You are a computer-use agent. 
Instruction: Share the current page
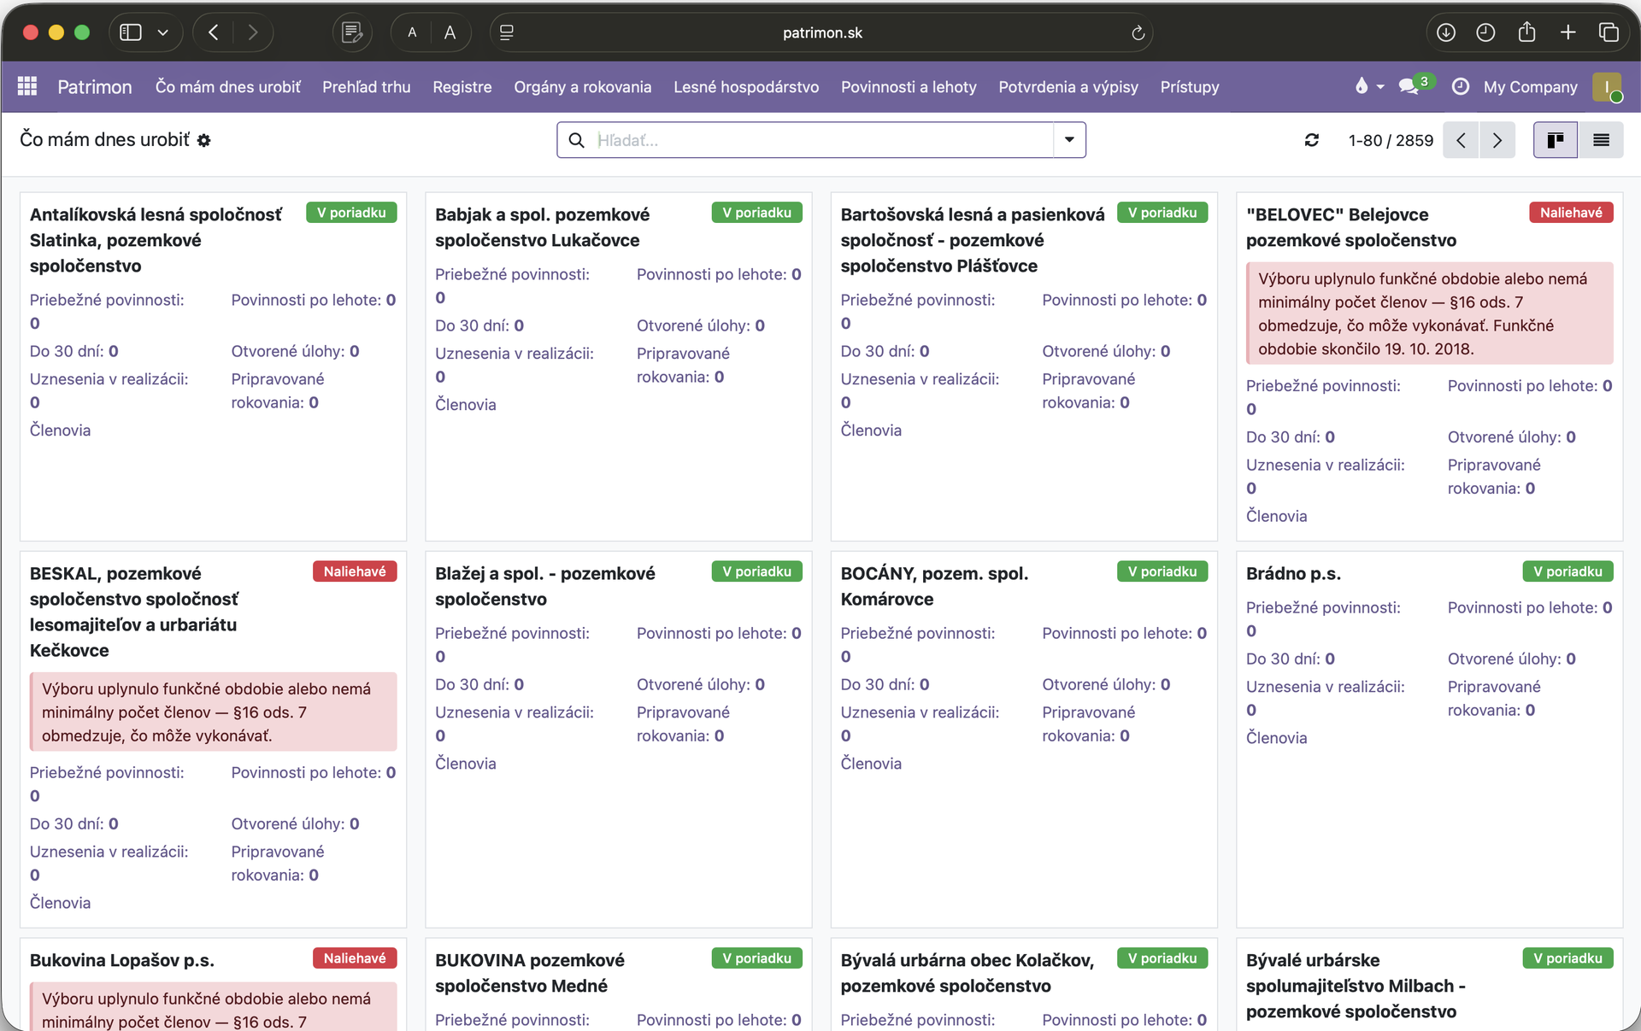pos(1526,32)
